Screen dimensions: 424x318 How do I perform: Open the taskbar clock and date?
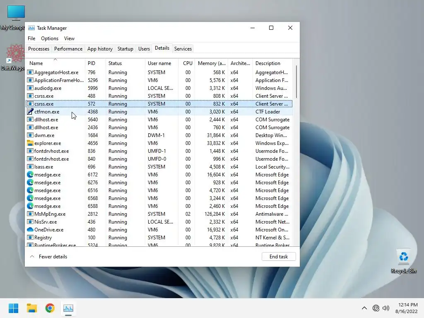(406, 308)
